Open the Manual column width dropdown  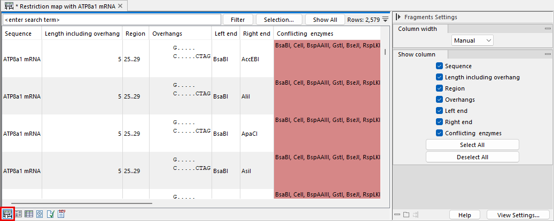click(472, 40)
